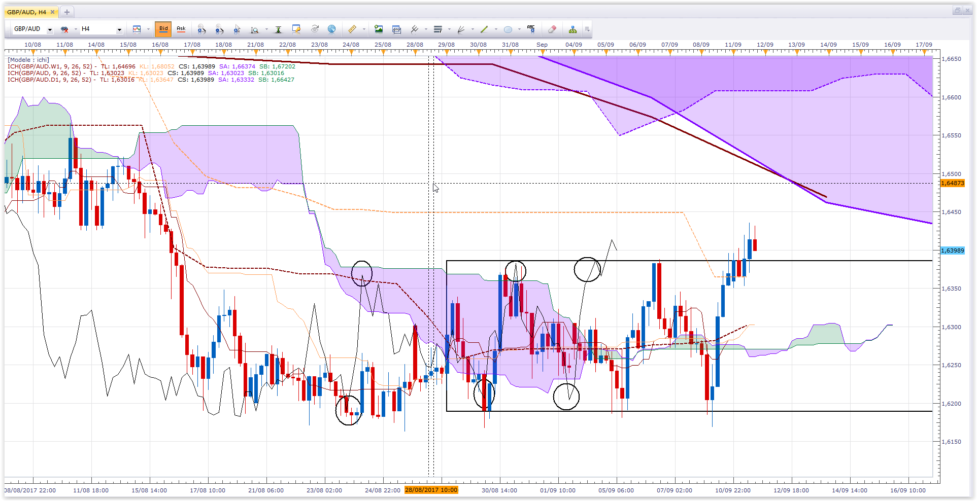Click the zoom out magnifier icon
Image resolution: width=977 pixels, height=501 pixels.
click(x=219, y=29)
